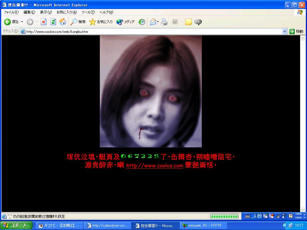Toggle the CAPS indicator in language bar

coord(298,214)
